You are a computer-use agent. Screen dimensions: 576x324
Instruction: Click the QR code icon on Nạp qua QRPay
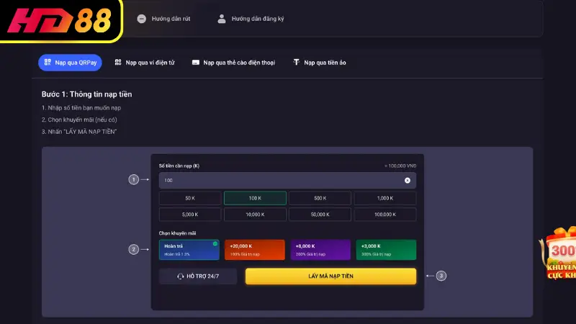tap(48, 63)
